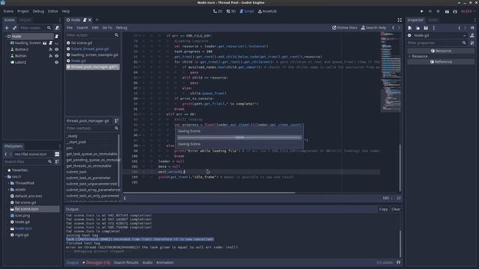The image size is (479, 269).
Task: Open script attached to root Node
Action: (57, 37)
